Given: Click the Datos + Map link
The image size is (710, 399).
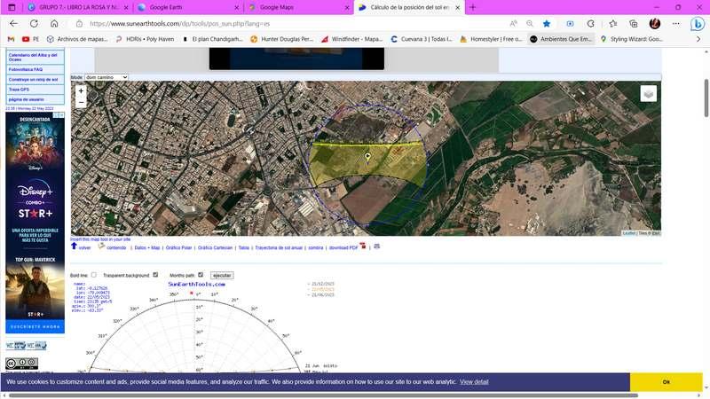Looking at the screenshot, I should click(147, 248).
